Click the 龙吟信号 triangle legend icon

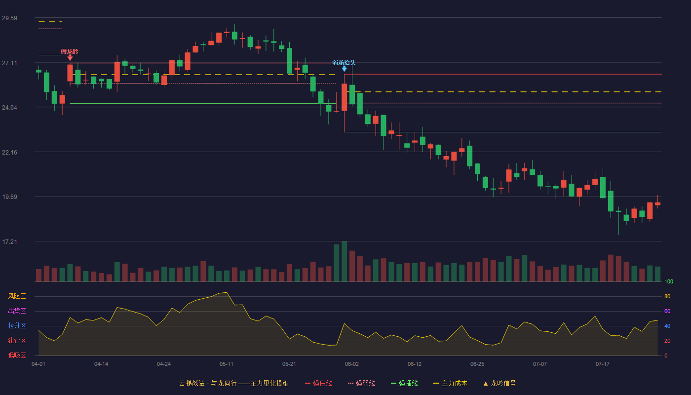[486, 384]
